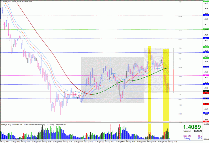Click the R3 pivot level label
This screenshot has height=143, width=209.
pyautogui.click(x=180, y=30)
